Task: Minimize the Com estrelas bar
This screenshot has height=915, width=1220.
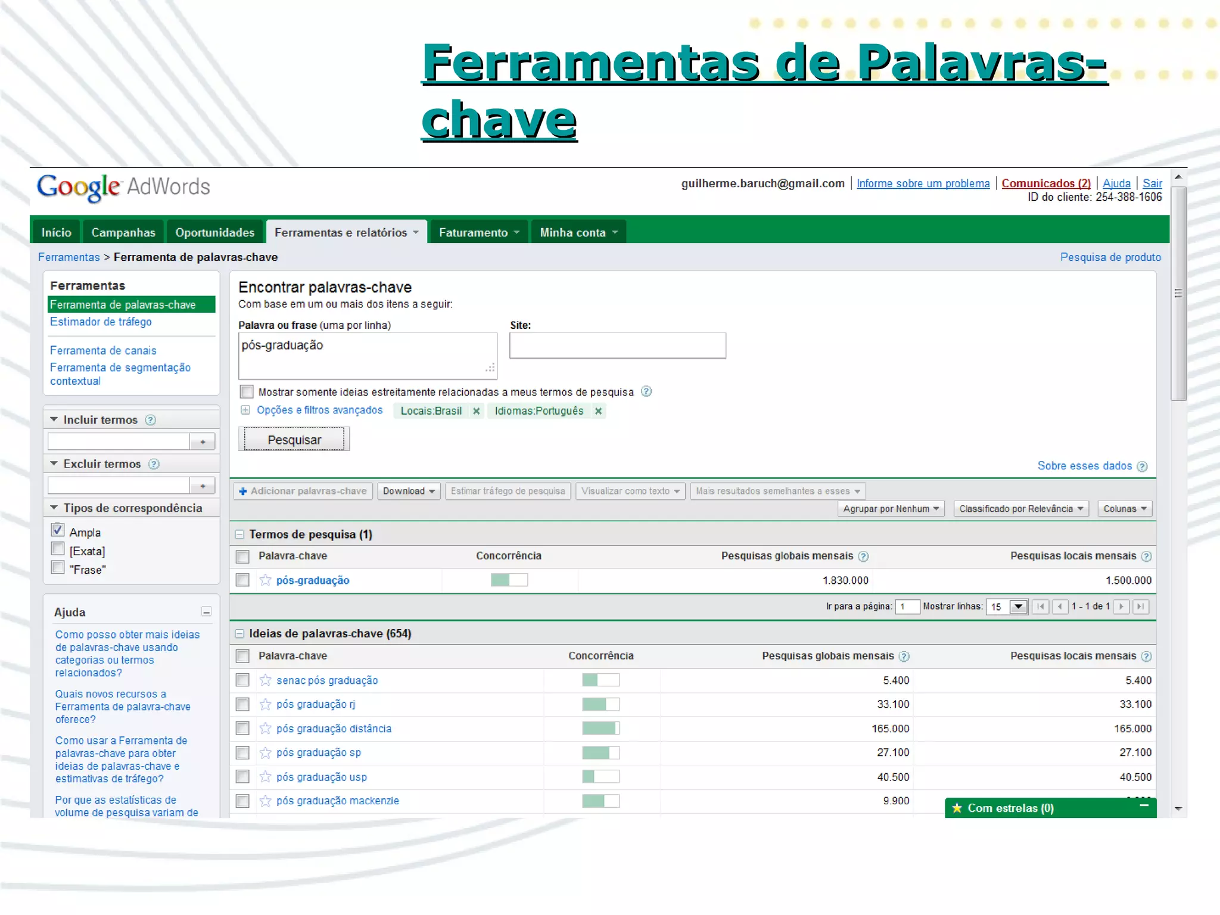Action: [x=1144, y=805]
